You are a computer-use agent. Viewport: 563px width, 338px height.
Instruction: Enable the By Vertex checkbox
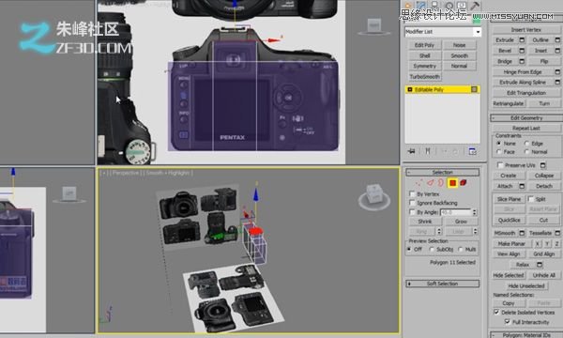[412, 194]
